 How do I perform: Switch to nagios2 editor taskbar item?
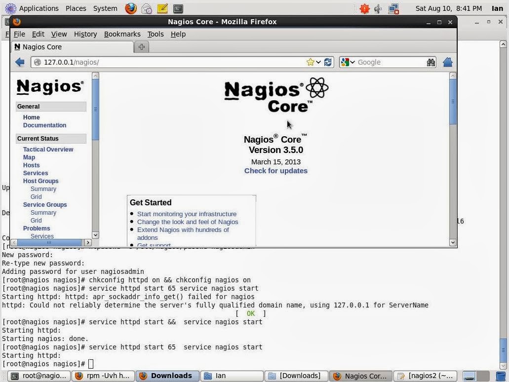point(425,376)
